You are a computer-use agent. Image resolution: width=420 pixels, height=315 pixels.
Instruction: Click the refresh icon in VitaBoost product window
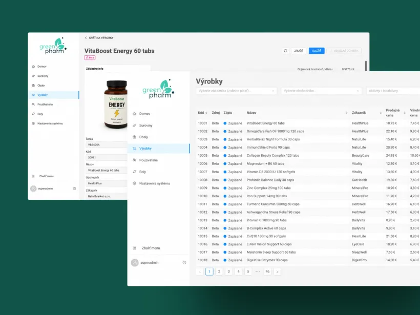(x=285, y=51)
